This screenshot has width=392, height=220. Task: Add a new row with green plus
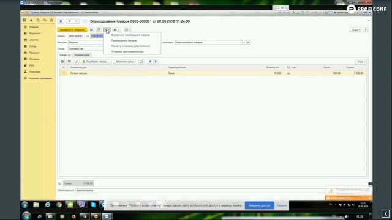[62, 62]
